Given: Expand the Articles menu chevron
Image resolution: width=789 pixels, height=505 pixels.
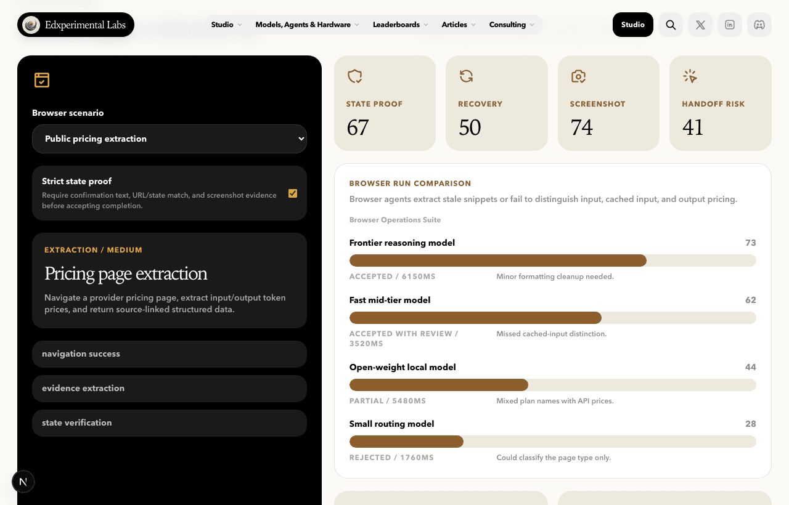Looking at the screenshot, I should pyautogui.click(x=473, y=25).
